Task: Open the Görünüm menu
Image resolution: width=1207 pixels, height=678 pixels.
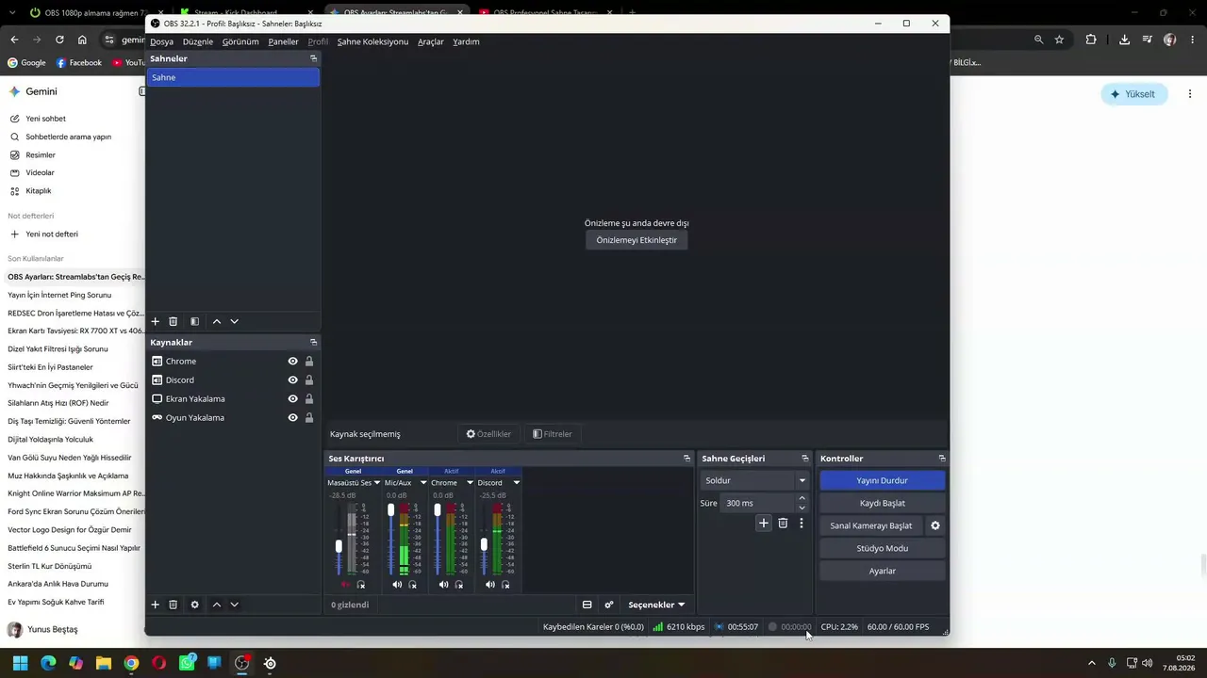Action: (240, 41)
